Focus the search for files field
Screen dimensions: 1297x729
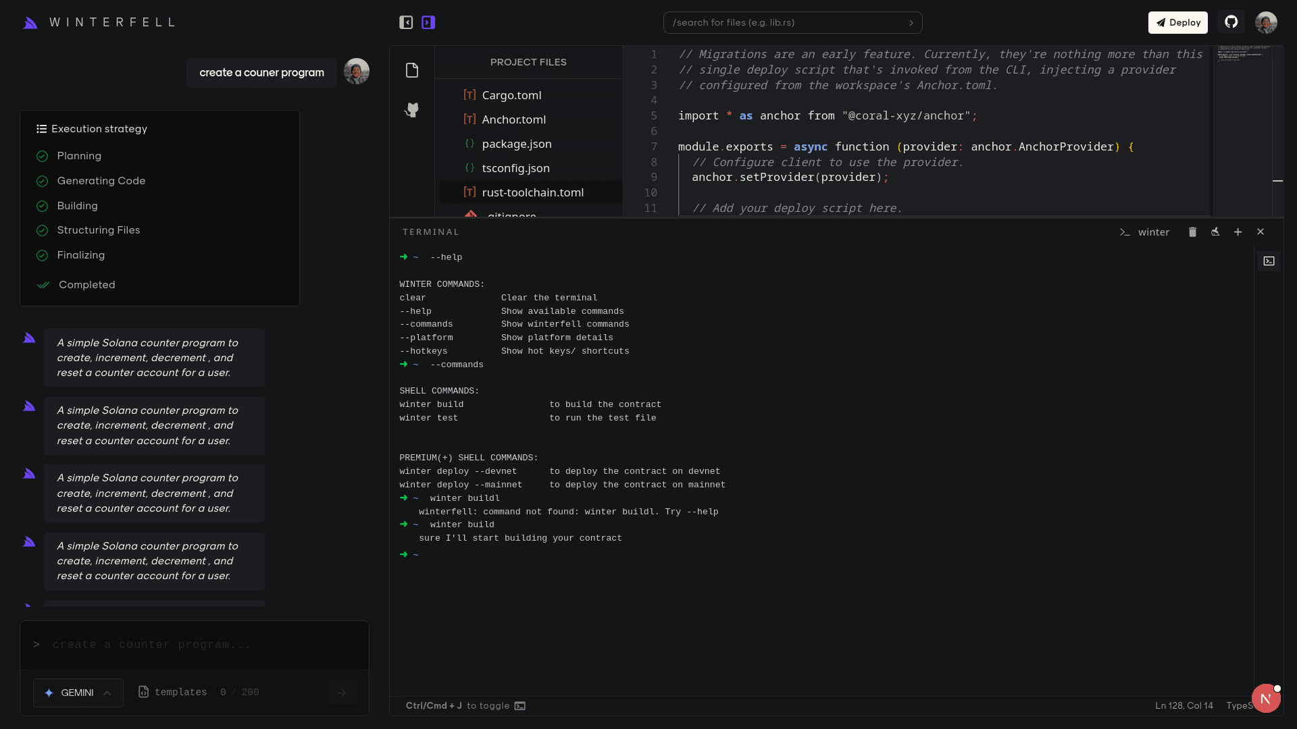coord(792,22)
